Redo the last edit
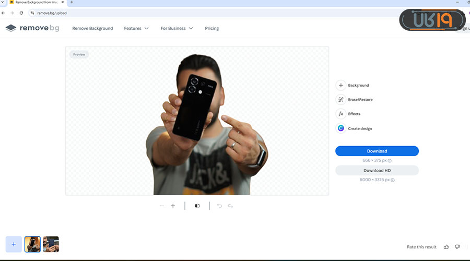Viewport: 470px width, 261px height. (x=230, y=206)
